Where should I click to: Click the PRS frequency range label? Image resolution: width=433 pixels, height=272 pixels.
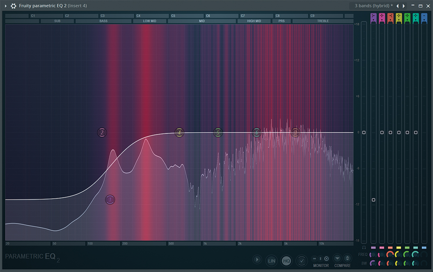(282, 21)
